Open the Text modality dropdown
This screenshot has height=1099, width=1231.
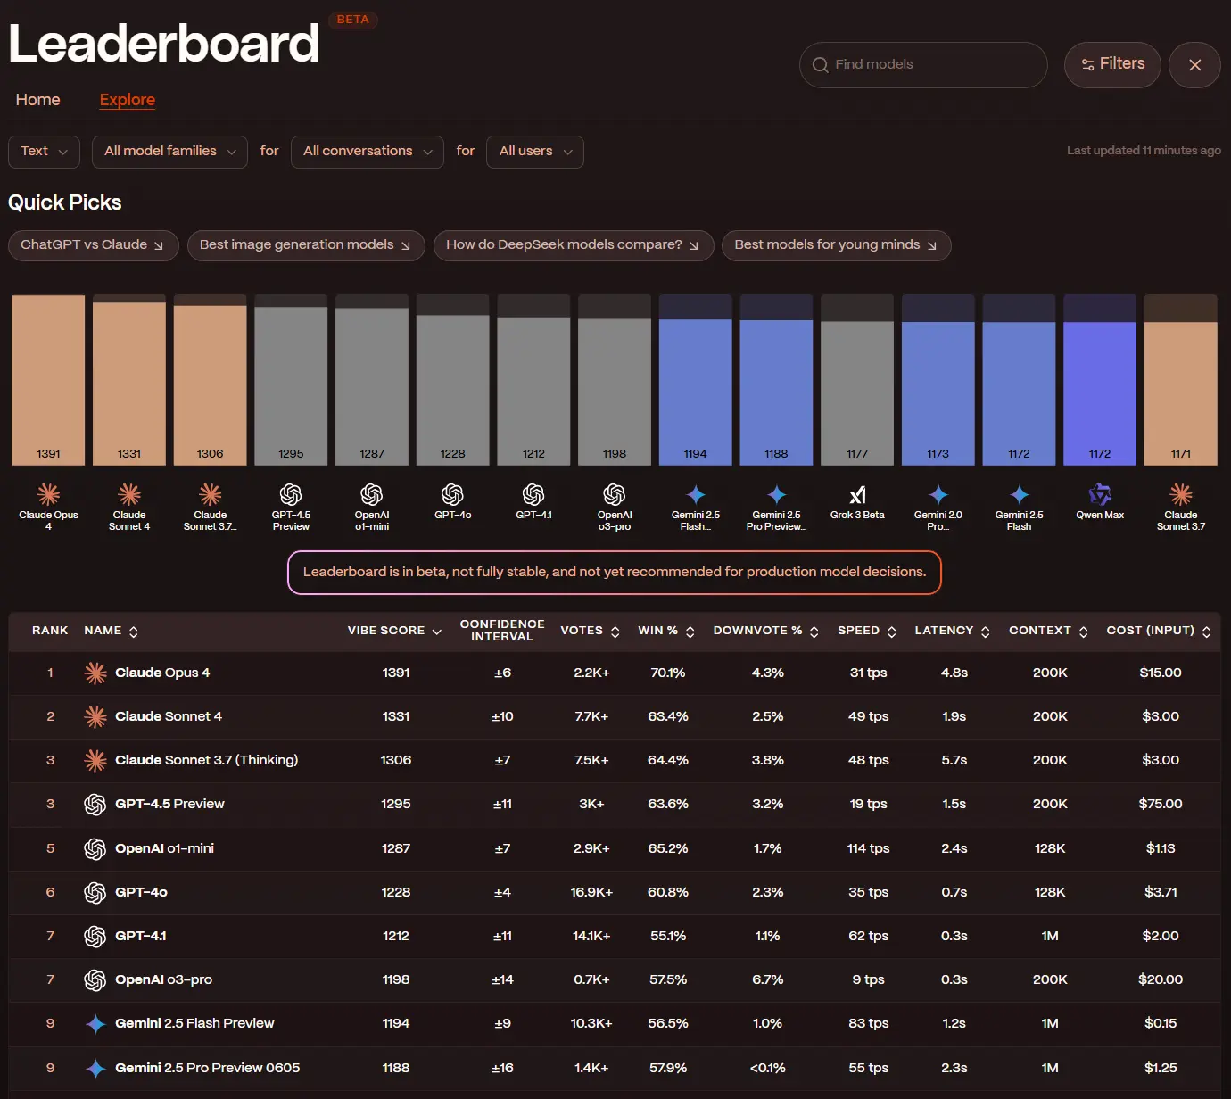pos(44,152)
